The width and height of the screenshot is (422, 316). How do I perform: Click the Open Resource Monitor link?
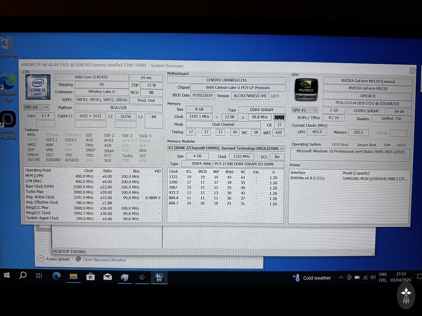pos(104,260)
